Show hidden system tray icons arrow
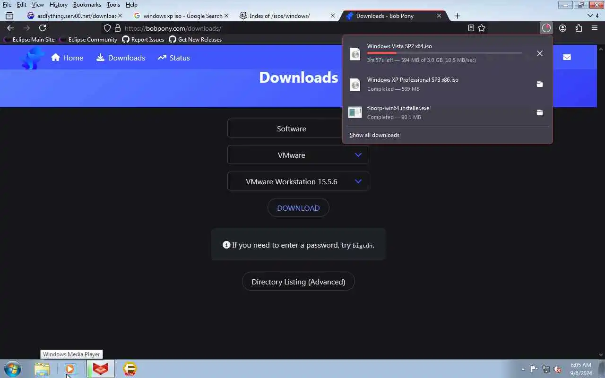The width and height of the screenshot is (605, 378). pos(523,369)
